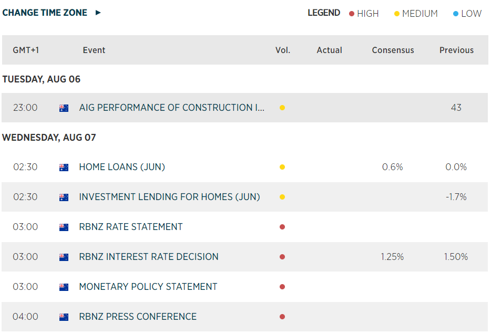Open the RBNZ Press Conference event
This screenshot has width=491, height=334.
click(138, 317)
